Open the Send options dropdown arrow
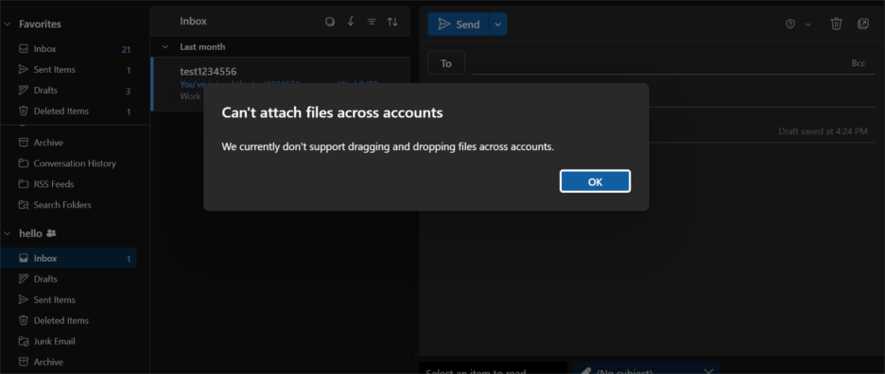This screenshot has height=374, width=885. tap(497, 25)
